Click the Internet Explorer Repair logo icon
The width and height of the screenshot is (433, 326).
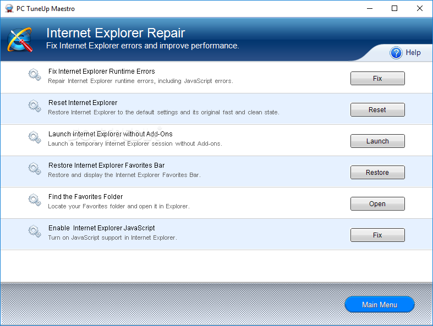pyautogui.click(x=20, y=40)
